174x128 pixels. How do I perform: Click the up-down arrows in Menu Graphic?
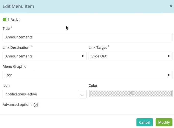[169, 75]
